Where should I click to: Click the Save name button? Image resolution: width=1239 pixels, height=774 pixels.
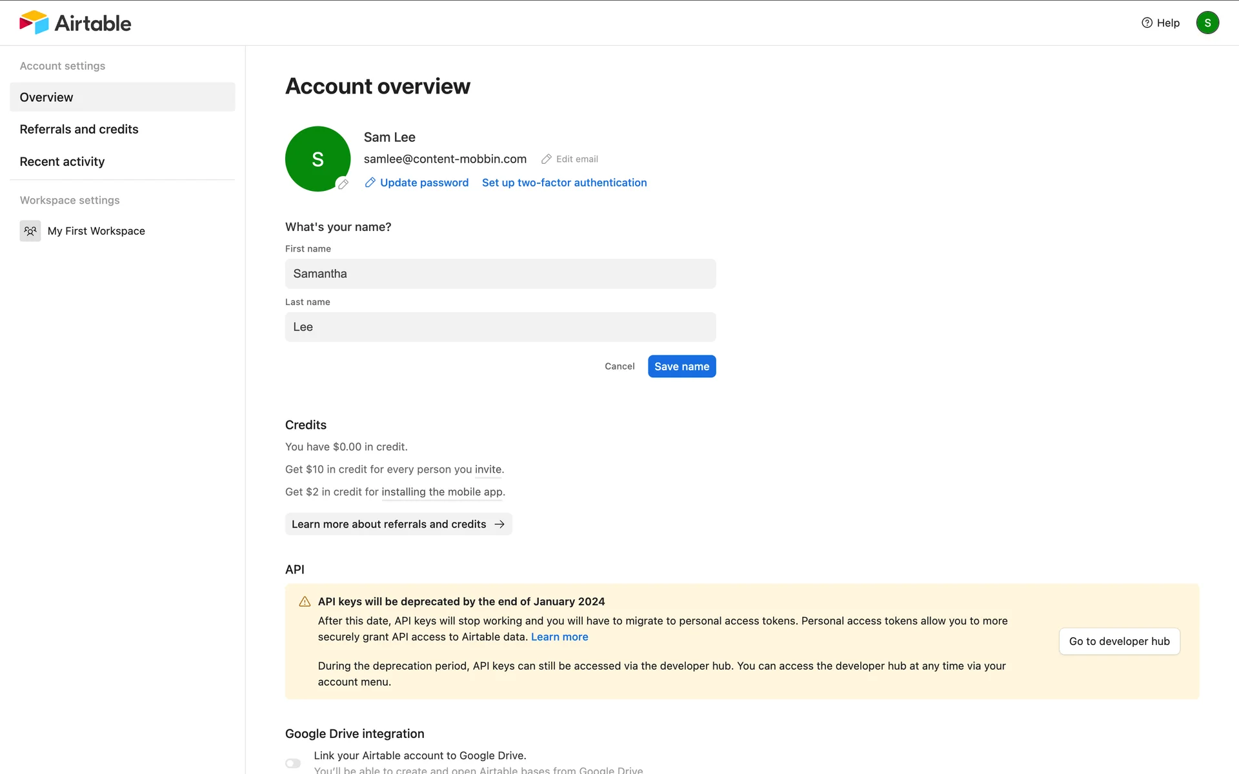(x=681, y=366)
